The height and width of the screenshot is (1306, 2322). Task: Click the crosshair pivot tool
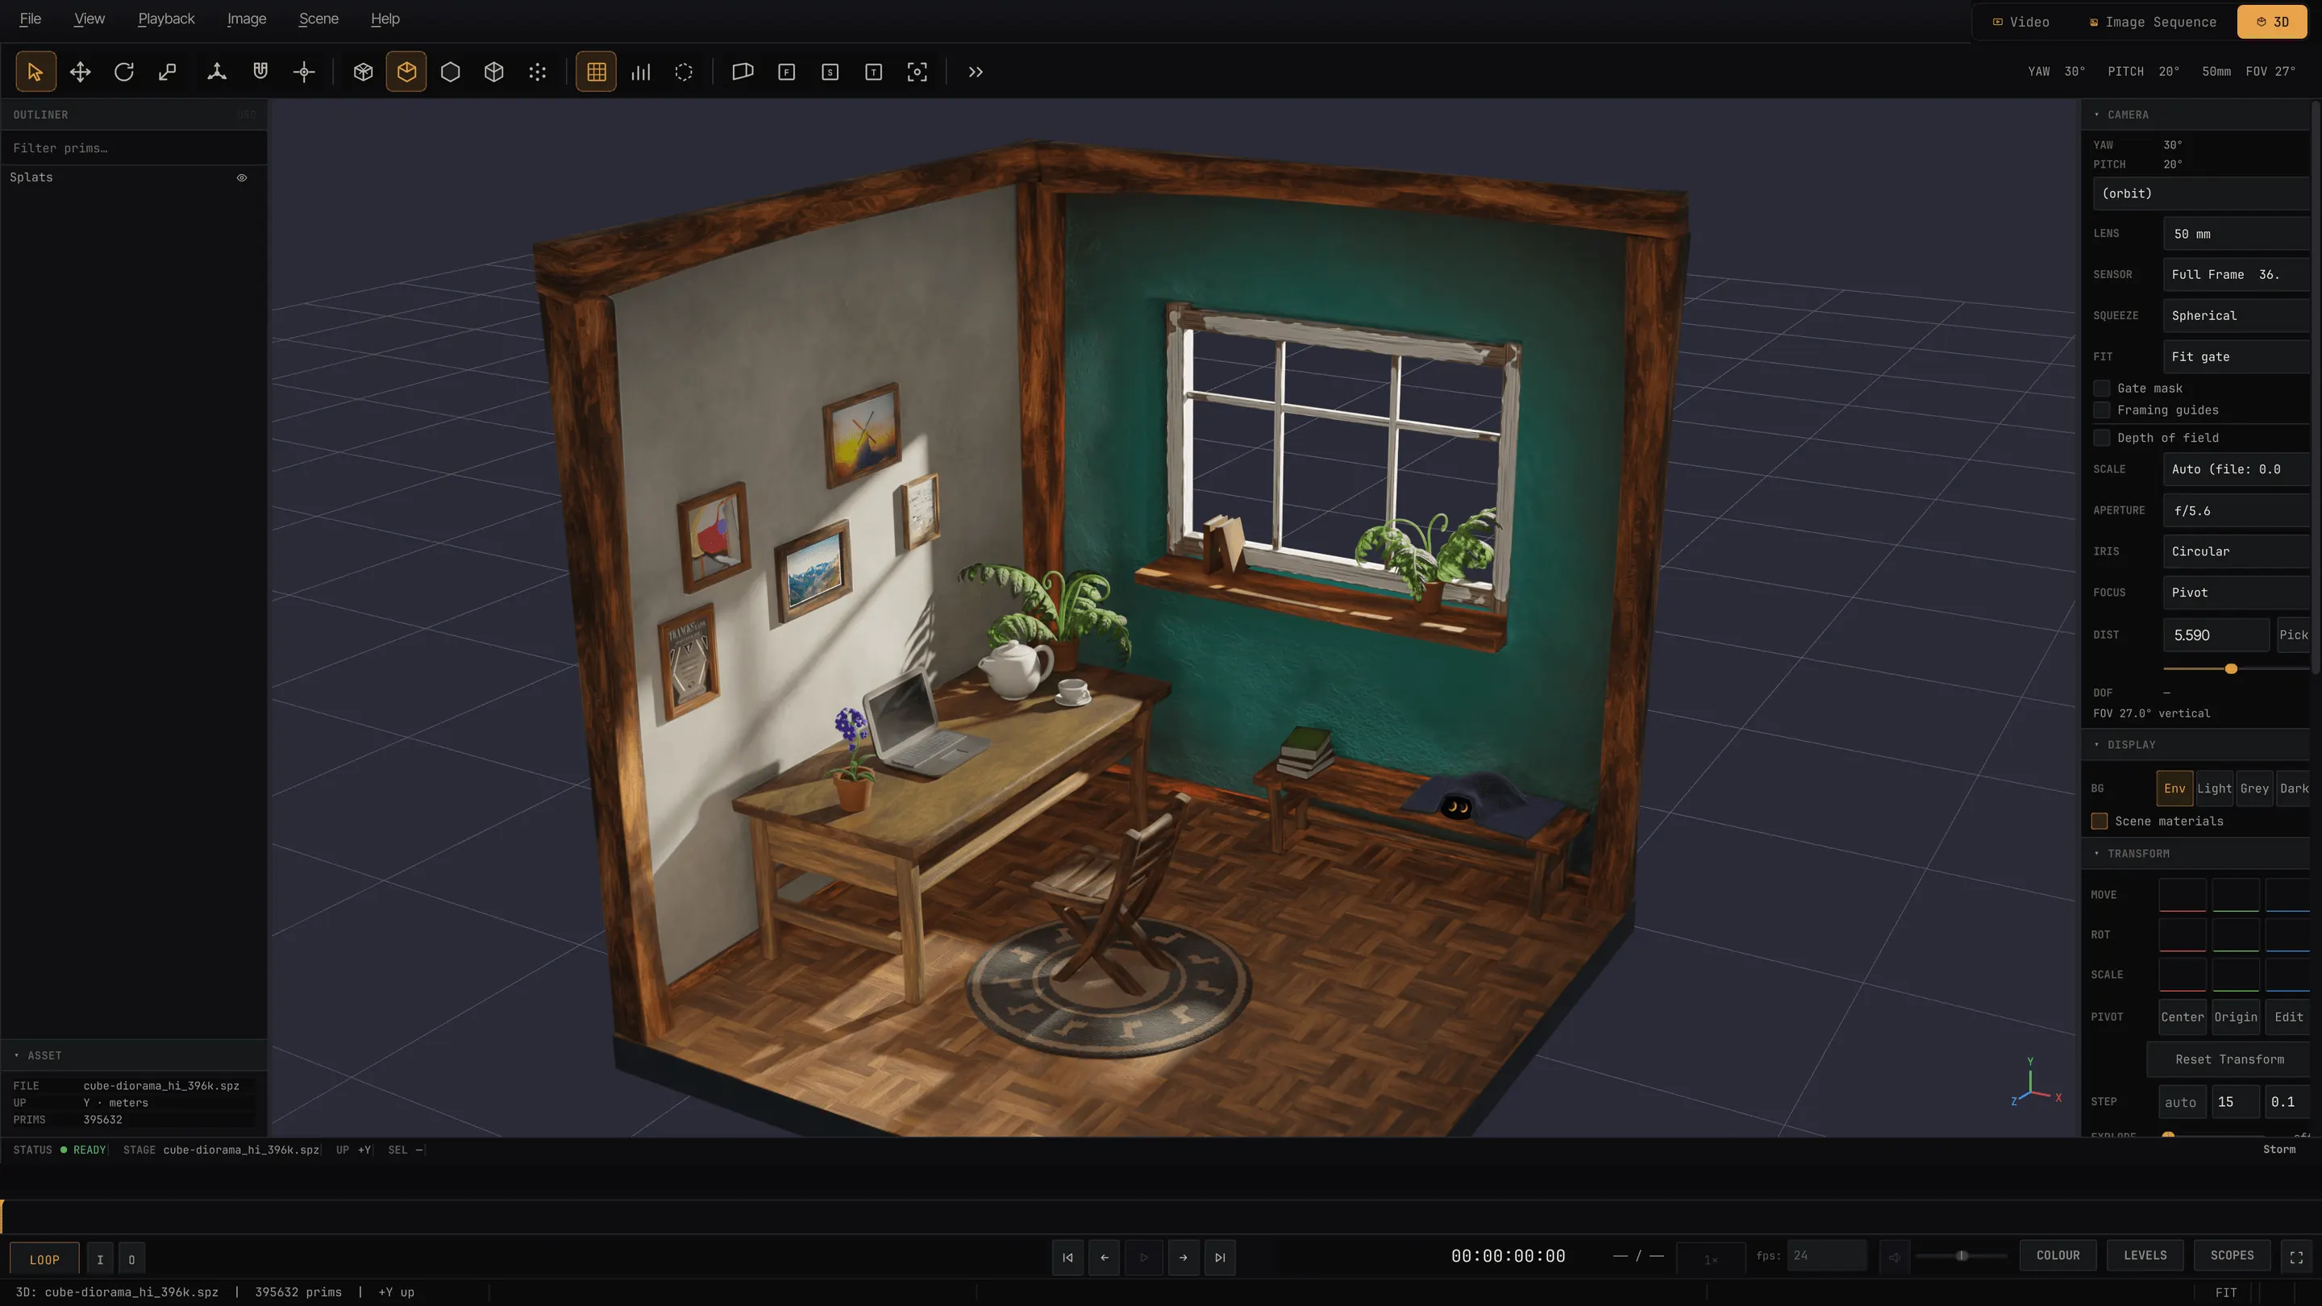pos(304,72)
